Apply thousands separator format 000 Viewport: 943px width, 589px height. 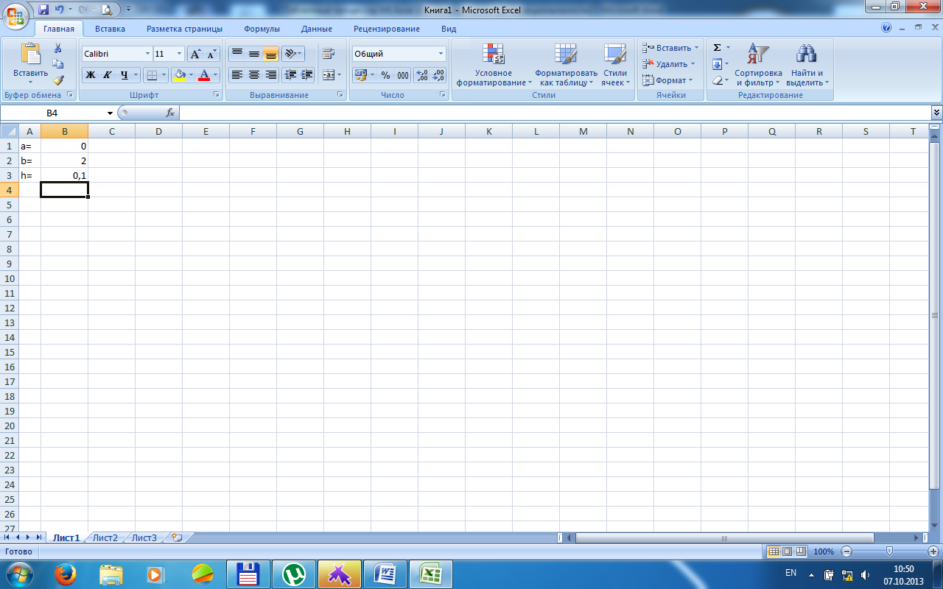[403, 75]
